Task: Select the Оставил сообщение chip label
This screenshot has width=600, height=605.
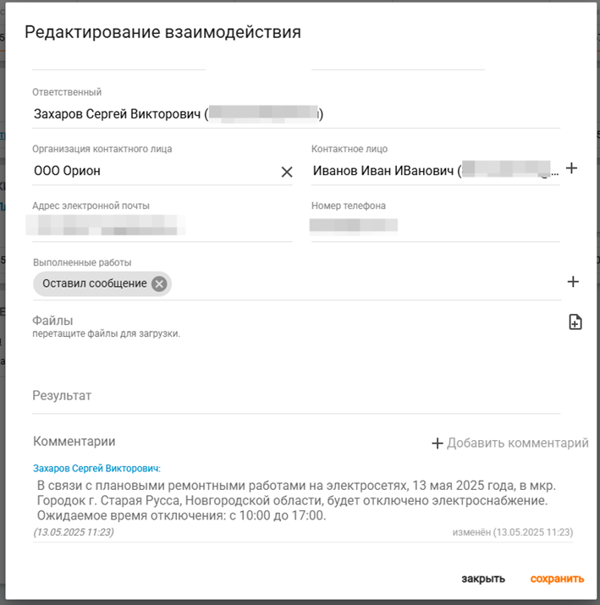Action: tap(95, 283)
